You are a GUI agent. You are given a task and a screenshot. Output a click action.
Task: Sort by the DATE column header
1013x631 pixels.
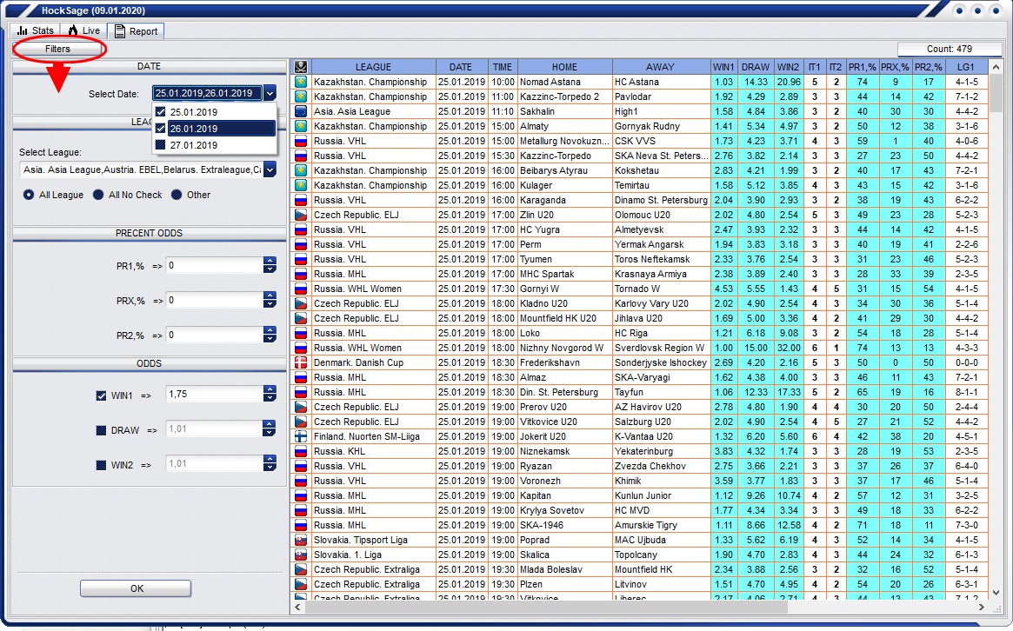tap(461, 67)
